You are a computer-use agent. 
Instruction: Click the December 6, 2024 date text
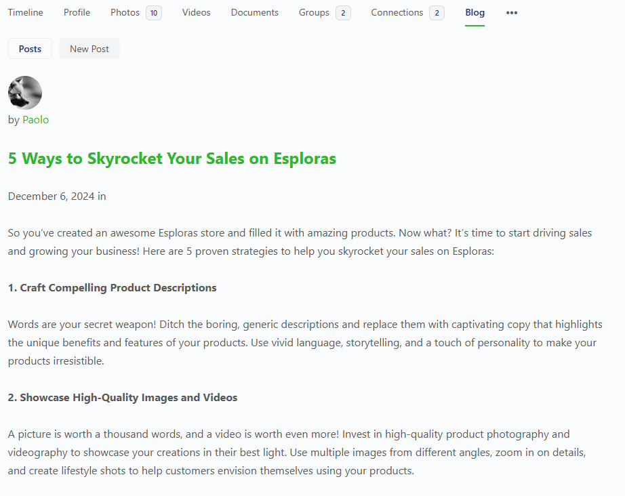pyautogui.click(x=51, y=197)
